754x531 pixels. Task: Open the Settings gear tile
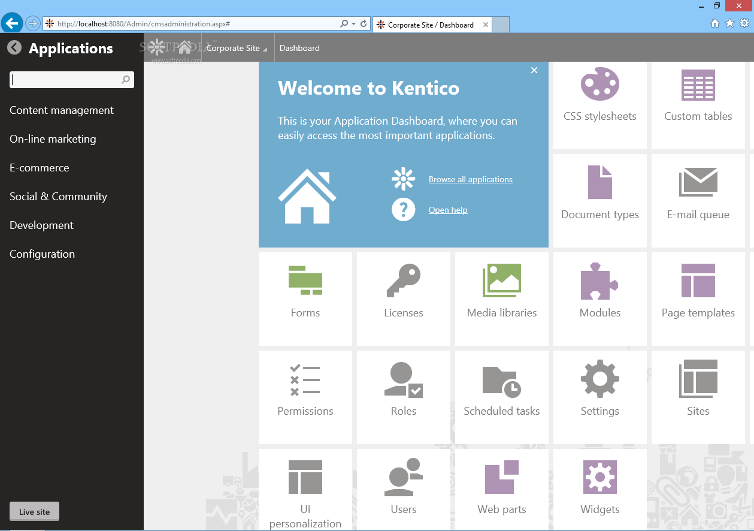pyautogui.click(x=600, y=397)
